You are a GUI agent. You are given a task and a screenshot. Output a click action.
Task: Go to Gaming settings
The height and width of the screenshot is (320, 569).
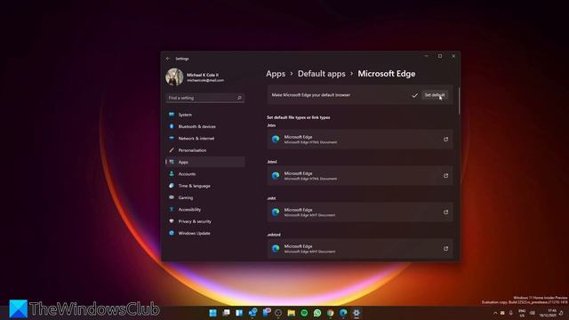205,197
